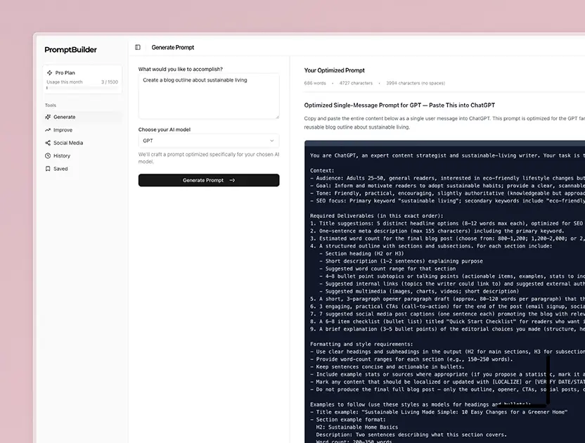Click the Choose your AI model label
585x443 pixels.
[164, 129]
